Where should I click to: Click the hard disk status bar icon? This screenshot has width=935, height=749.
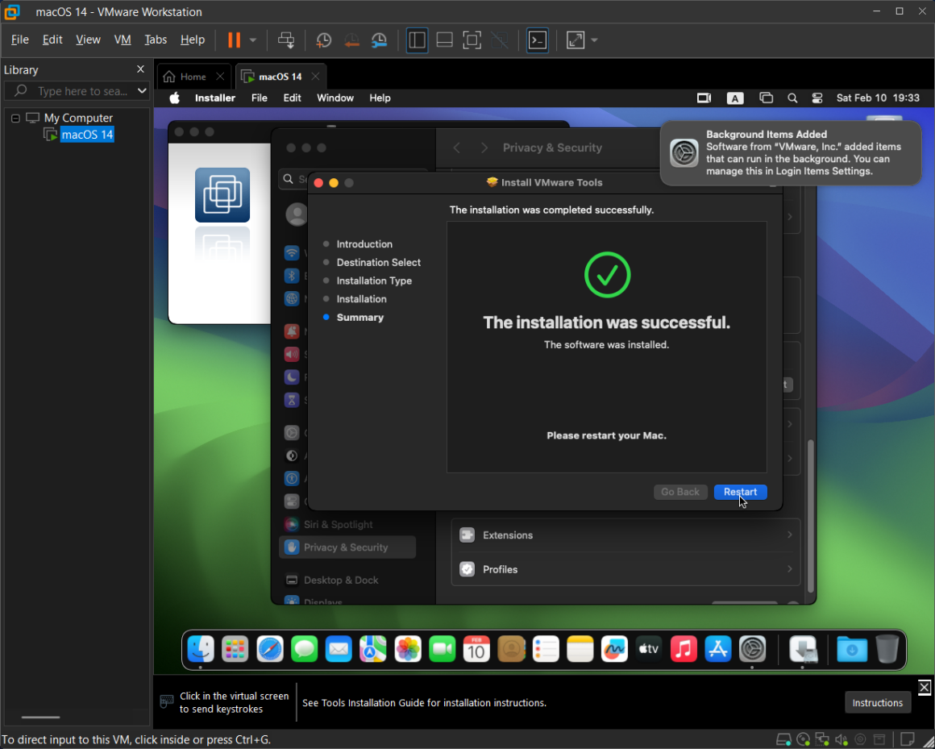784,740
